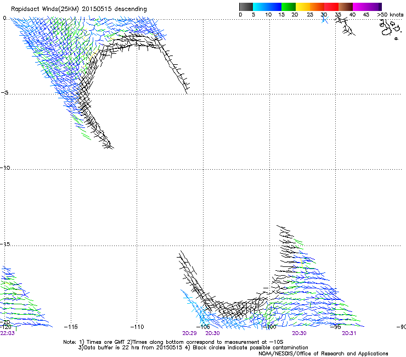Select the green 15-20 knots legend swatch
The width and height of the screenshot is (406, 357).
coord(289,7)
